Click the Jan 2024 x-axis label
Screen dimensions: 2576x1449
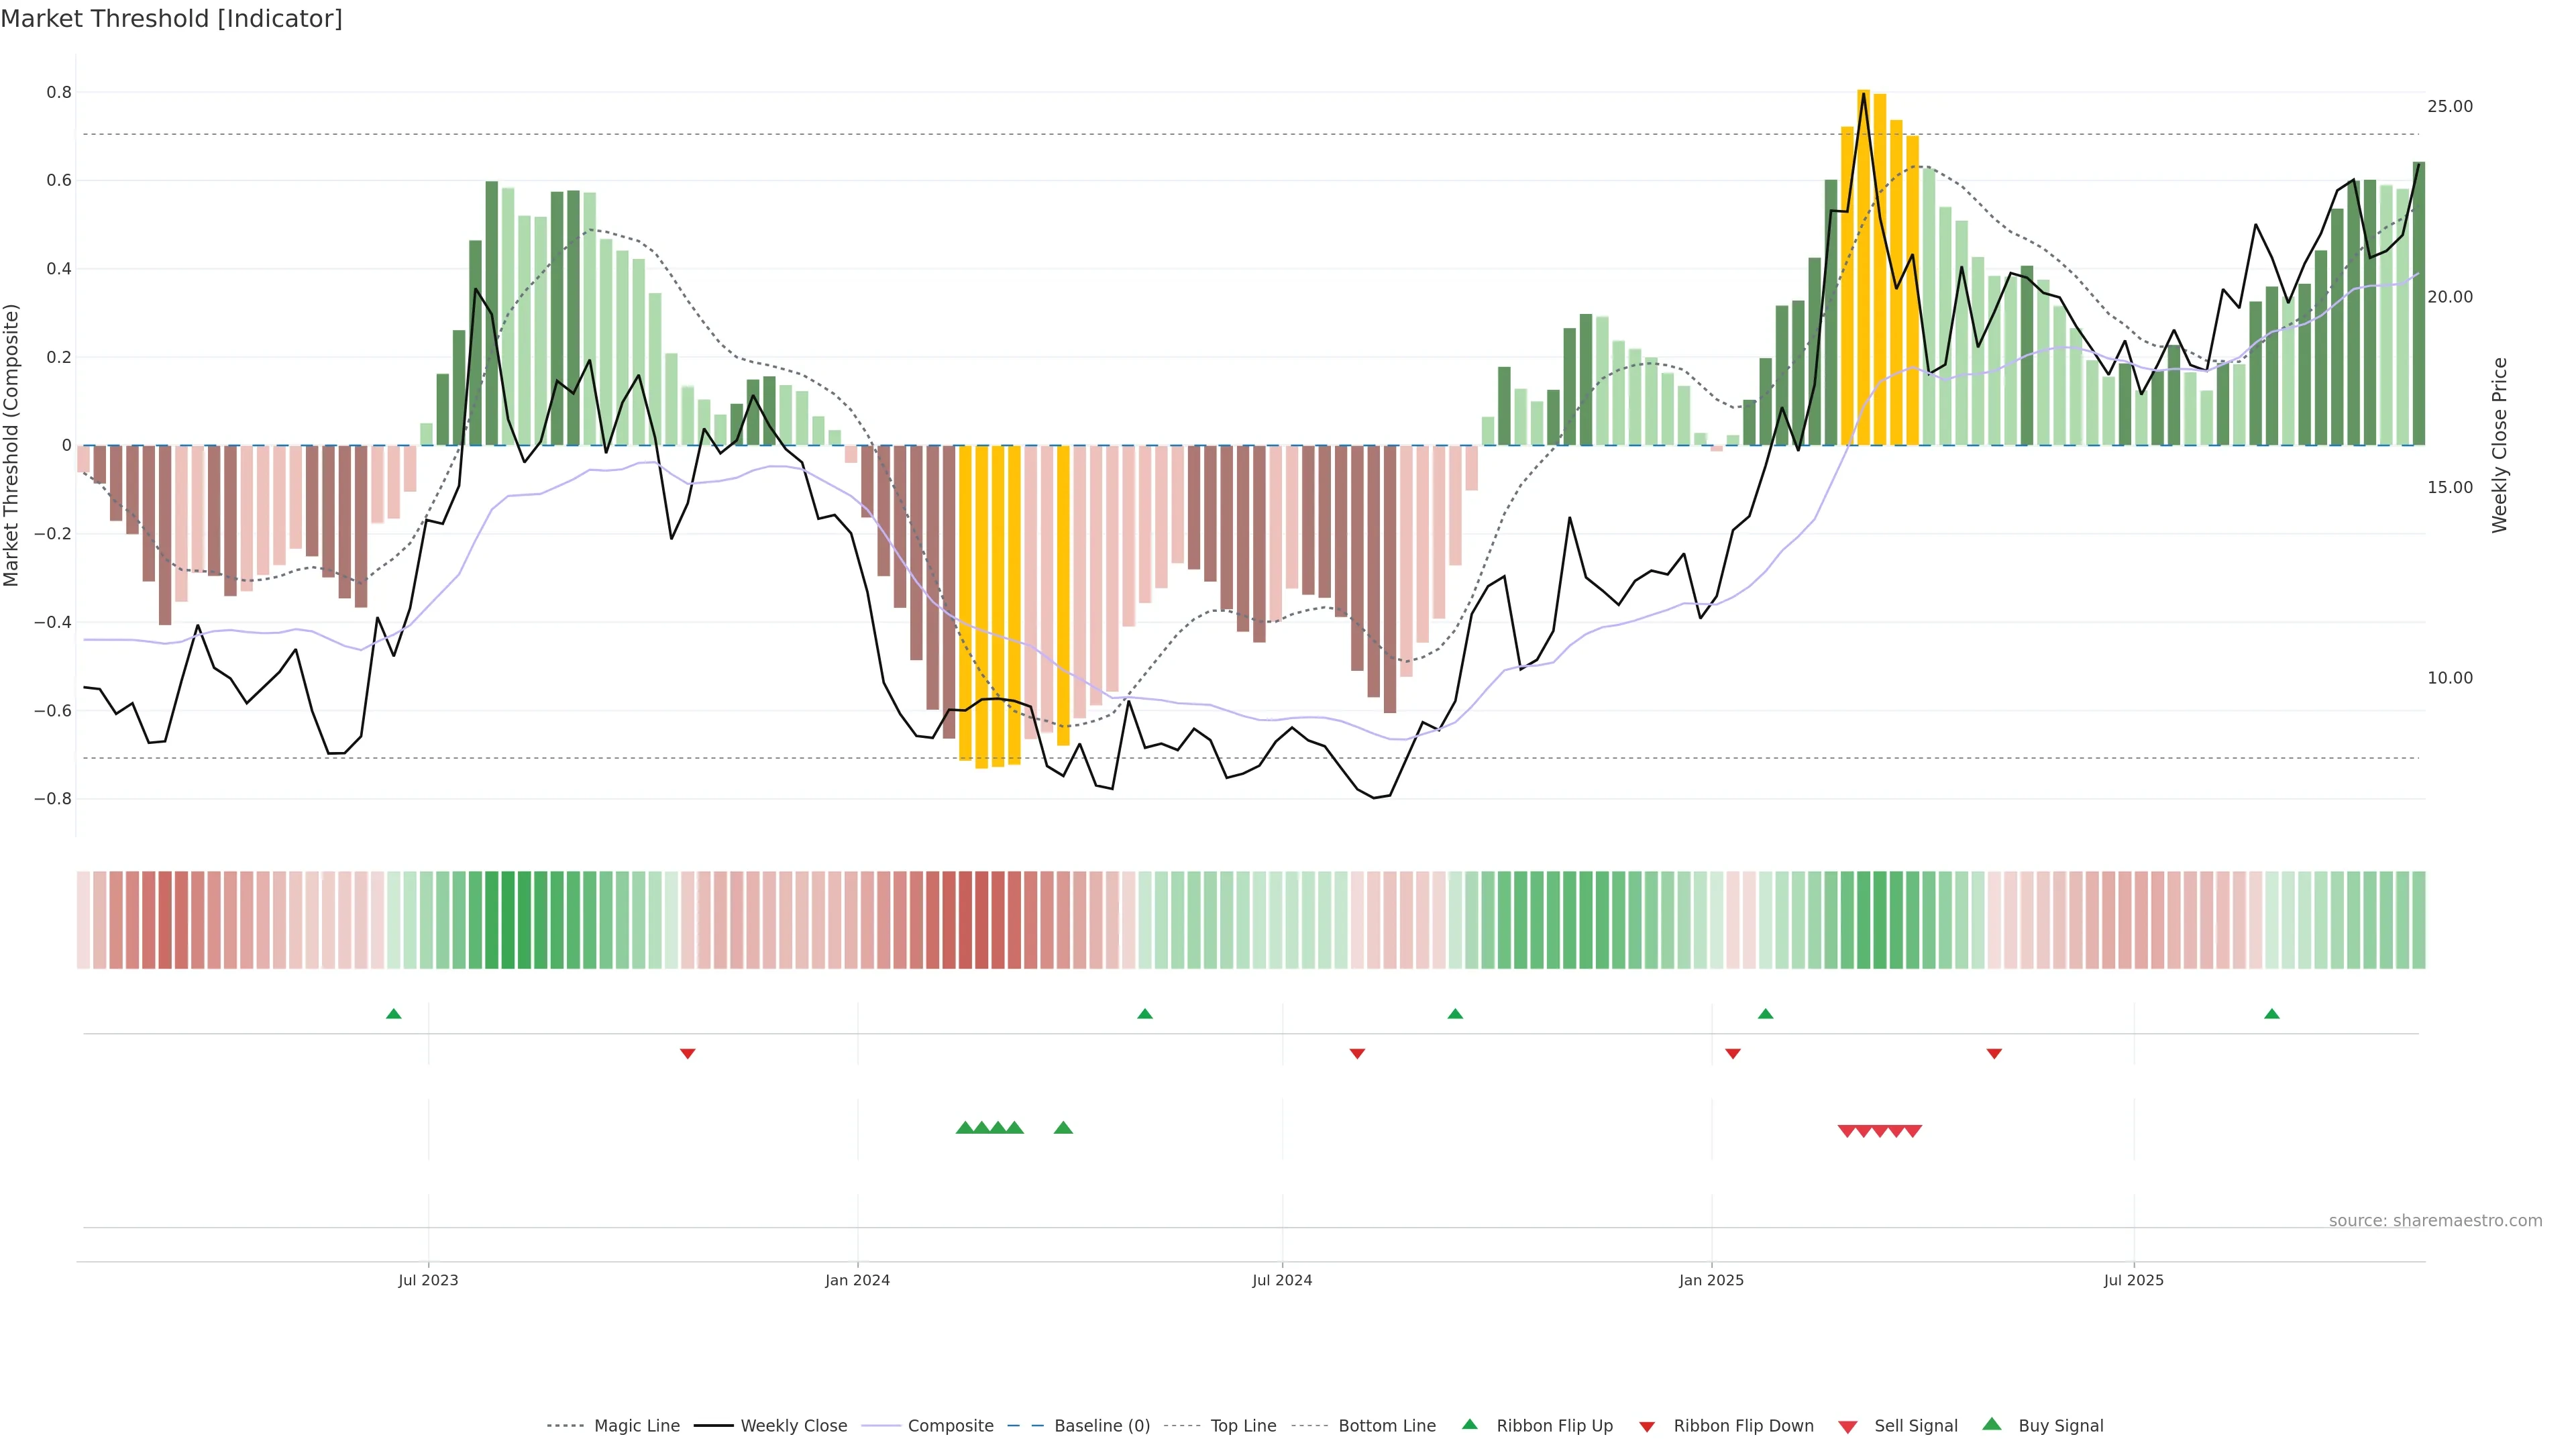click(x=857, y=1280)
